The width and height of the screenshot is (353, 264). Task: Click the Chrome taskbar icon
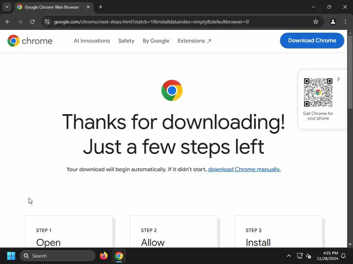pos(119,256)
